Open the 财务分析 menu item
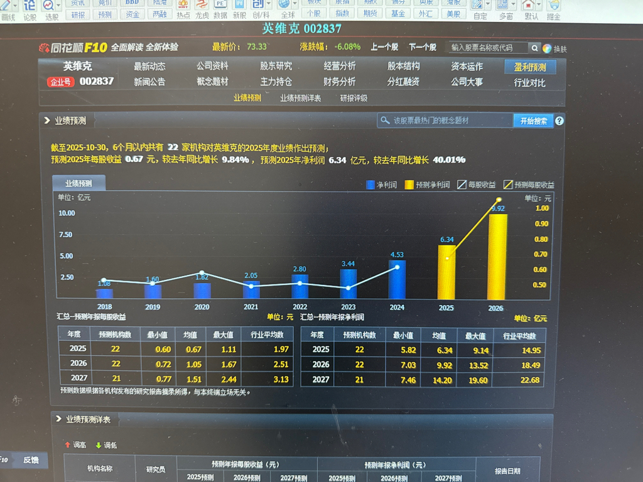643x482 pixels. (340, 82)
